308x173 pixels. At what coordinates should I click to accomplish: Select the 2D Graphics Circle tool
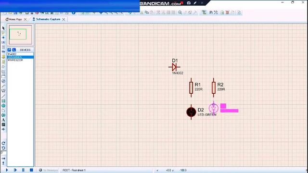tap(3, 106)
